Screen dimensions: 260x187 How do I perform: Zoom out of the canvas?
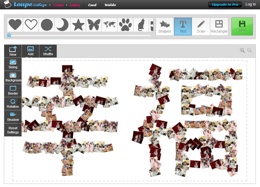point(250,50)
